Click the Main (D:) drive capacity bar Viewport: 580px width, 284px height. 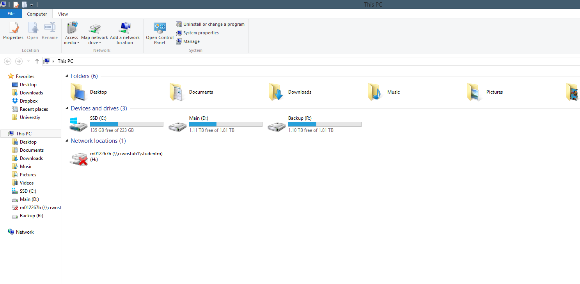225,124
